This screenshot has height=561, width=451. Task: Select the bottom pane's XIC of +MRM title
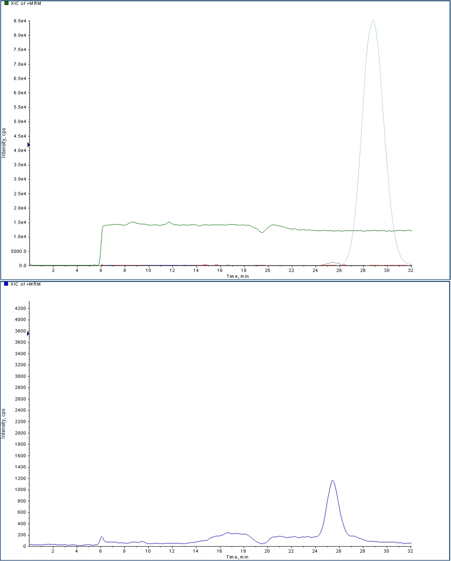[x=26, y=284]
